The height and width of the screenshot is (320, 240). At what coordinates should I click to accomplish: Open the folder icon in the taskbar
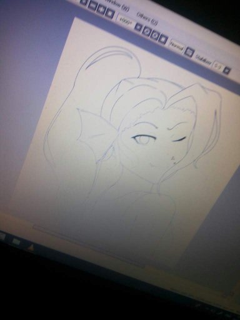click(16, 242)
